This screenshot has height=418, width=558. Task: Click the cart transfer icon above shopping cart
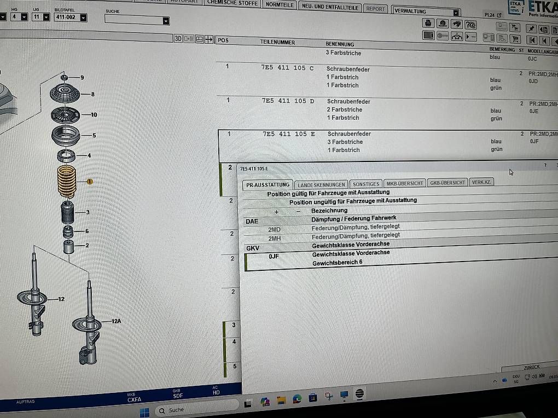click(x=514, y=27)
